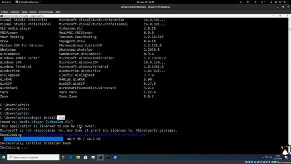Image resolution: width=291 pixels, height=164 pixels.
Task: Click the night light moon icon
Action: (272, 2)
